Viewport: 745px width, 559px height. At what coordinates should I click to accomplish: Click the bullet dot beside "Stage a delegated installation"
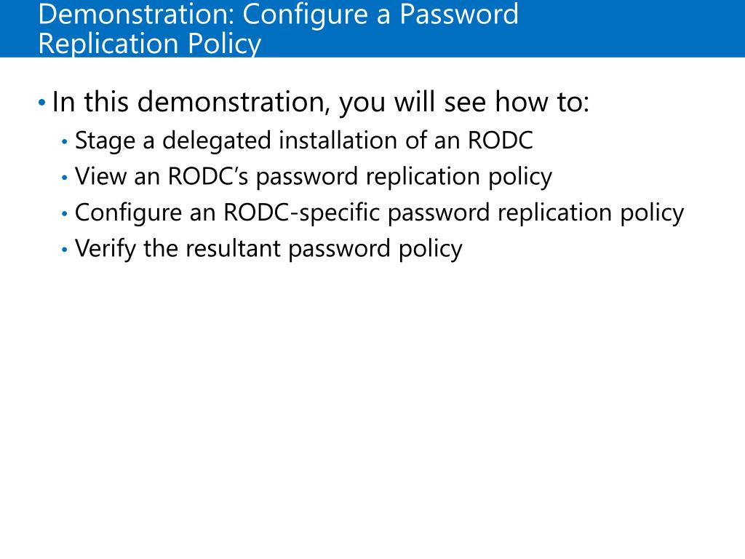pos(65,141)
